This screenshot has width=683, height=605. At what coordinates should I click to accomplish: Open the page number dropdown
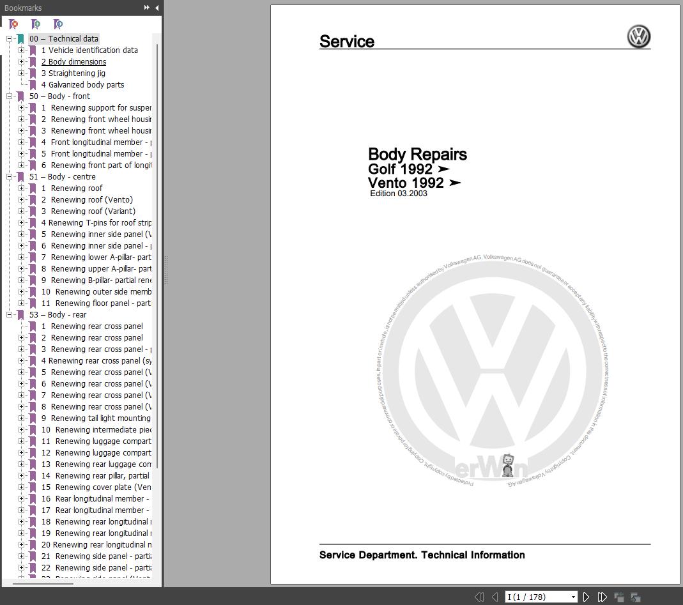[x=573, y=597]
